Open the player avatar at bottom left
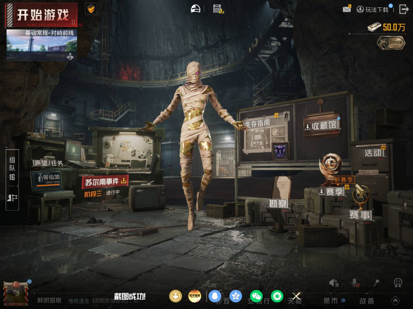The width and height of the screenshot is (413, 309). [16, 294]
